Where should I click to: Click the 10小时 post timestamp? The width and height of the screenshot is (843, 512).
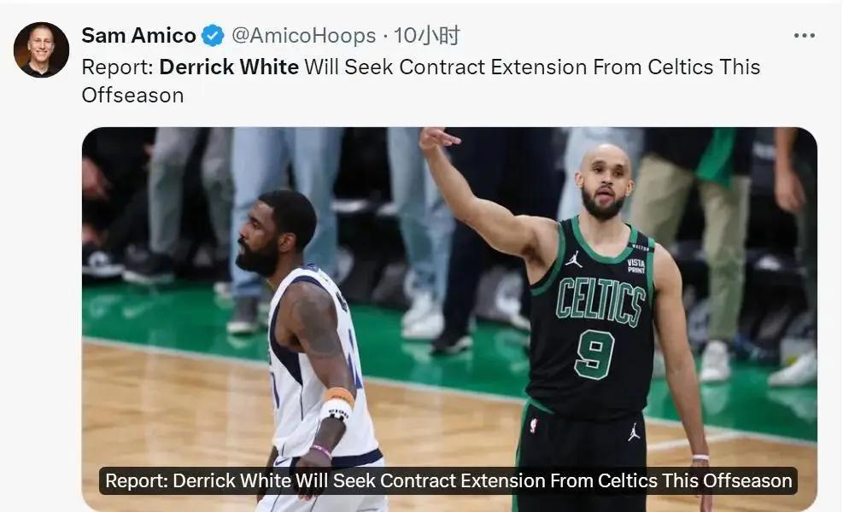coord(427,36)
